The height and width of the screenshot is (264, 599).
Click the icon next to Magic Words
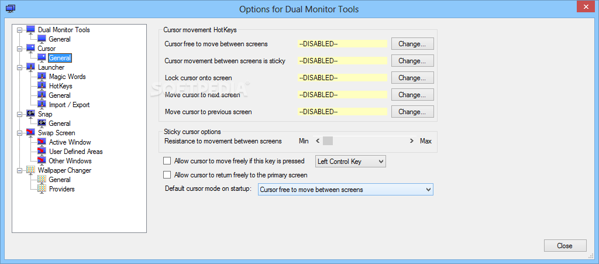pos(42,77)
